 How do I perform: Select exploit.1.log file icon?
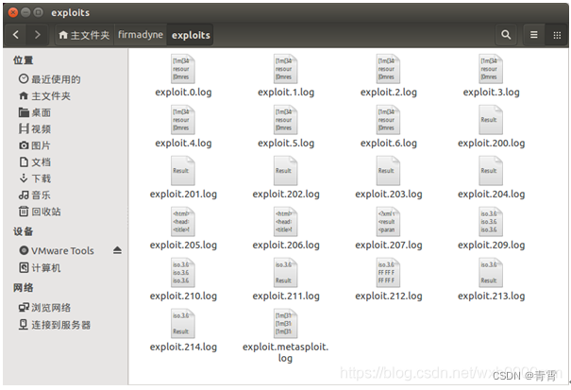click(x=286, y=69)
